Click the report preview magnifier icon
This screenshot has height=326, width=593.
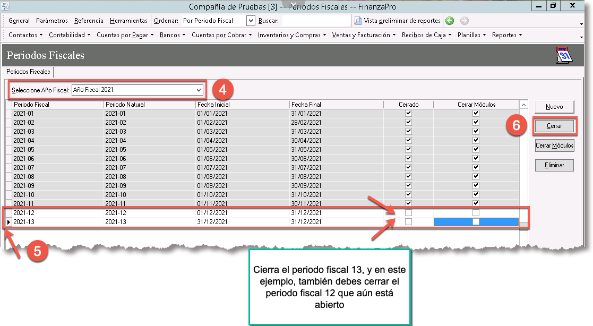(358, 21)
